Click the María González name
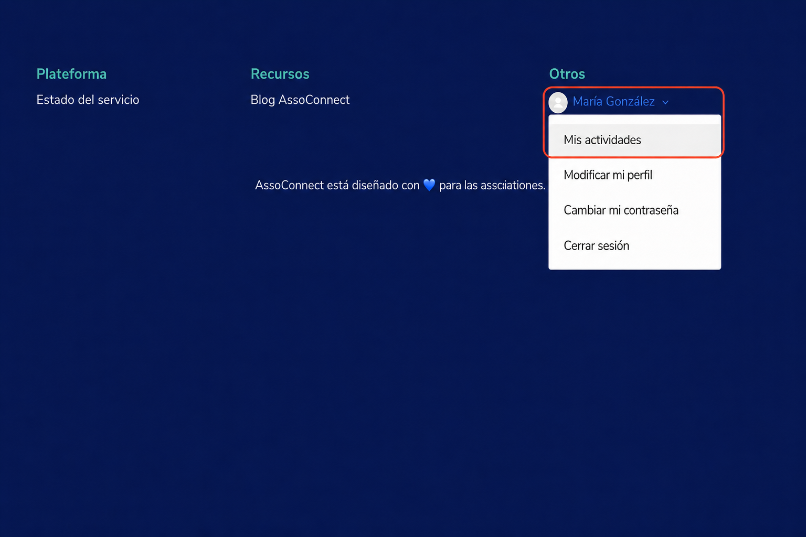Image resolution: width=806 pixels, height=537 pixels. (613, 101)
